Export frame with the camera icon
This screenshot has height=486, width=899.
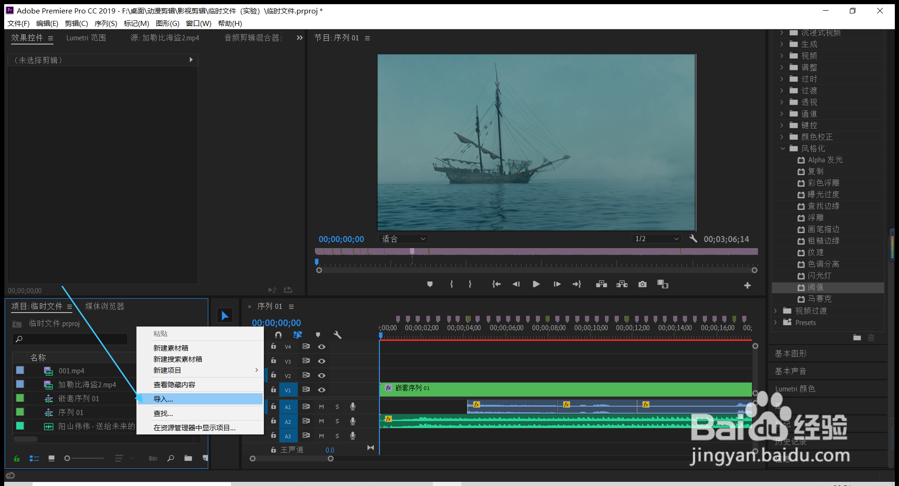642,284
